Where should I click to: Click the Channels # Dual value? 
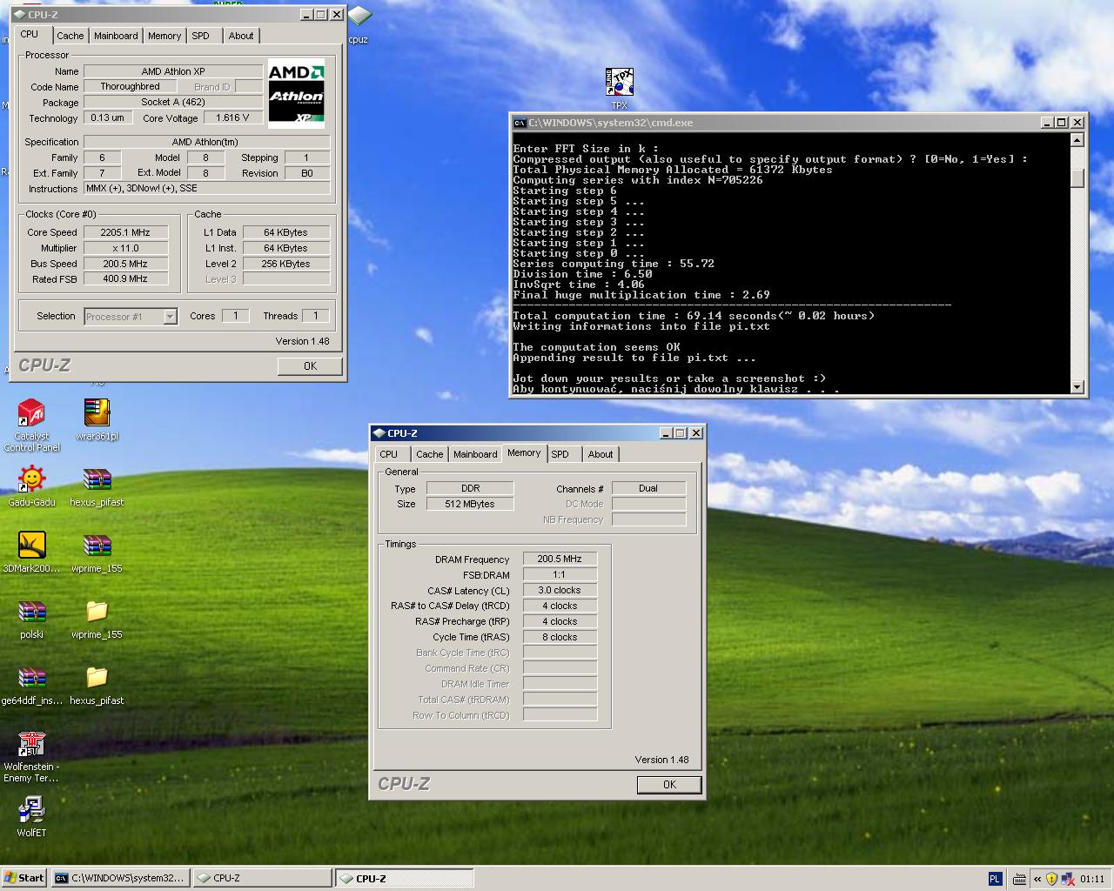[x=648, y=489]
